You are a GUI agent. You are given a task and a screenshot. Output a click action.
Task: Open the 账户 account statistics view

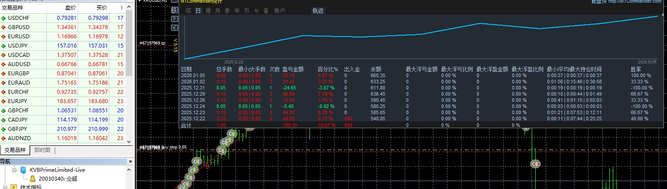pos(279,11)
